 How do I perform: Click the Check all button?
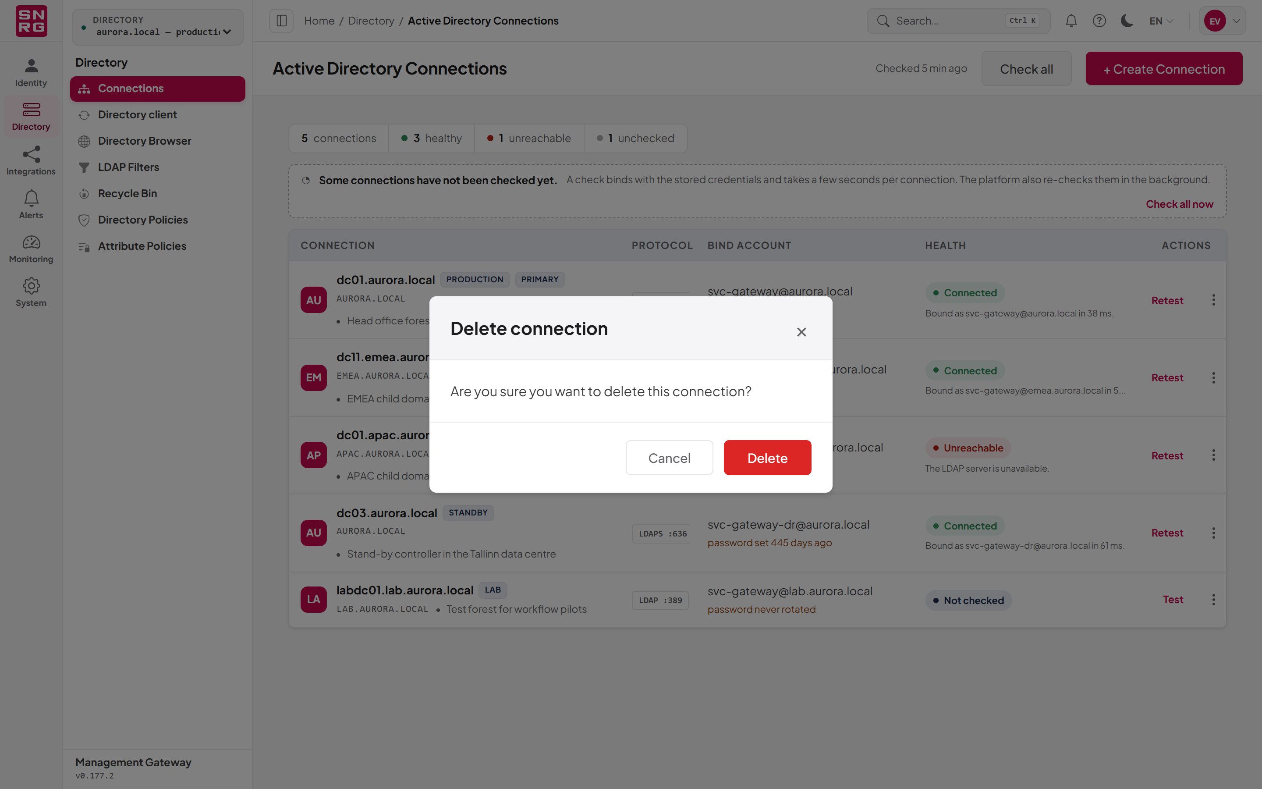[1026, 68]
